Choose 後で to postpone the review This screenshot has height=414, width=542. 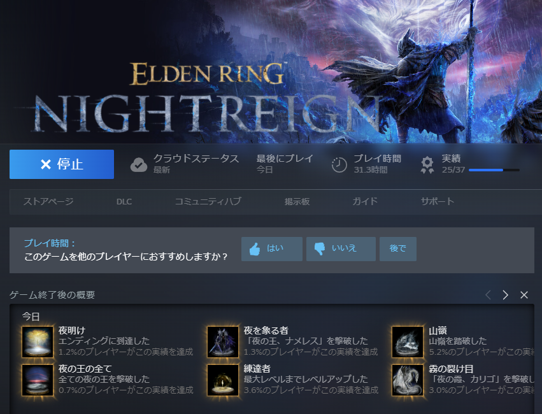point(398,249)
